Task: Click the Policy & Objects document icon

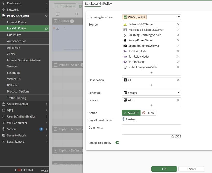Action: click(x=4, y=16)
